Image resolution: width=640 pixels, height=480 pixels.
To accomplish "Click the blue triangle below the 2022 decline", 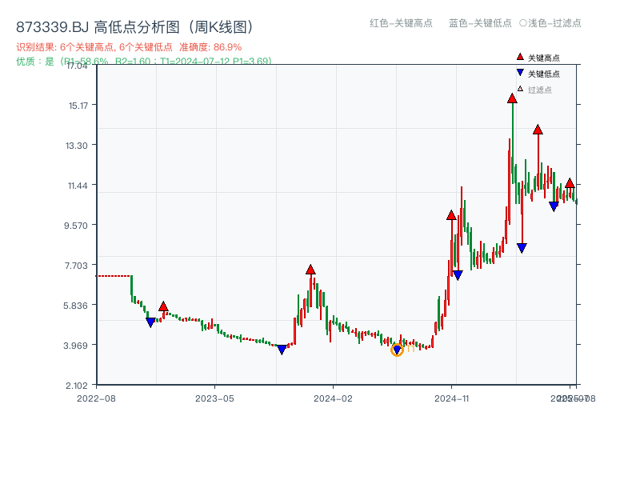I will click(150, 322).
